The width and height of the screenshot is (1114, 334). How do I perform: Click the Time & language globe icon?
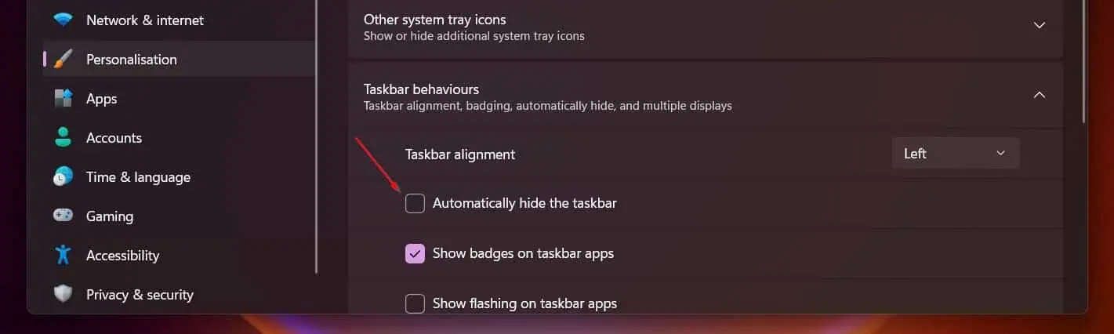click(x=64, y=177)
